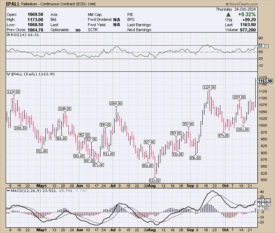Click the Mkt Cap label
The image size is (275, 233).
[95, 14]
